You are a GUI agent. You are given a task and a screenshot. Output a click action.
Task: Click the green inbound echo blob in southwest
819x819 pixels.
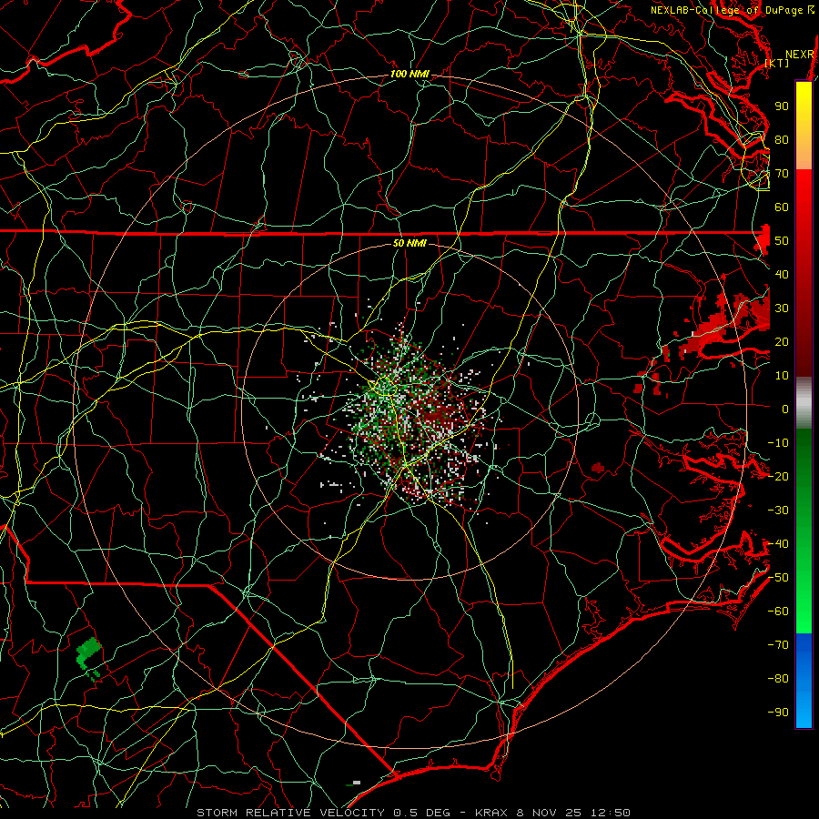coord(87,654)
